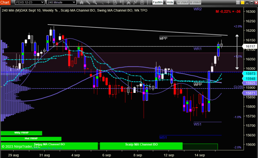Open the Indicators icon
258x158 pixels.
pyautogui.click(x=135, y=2)
